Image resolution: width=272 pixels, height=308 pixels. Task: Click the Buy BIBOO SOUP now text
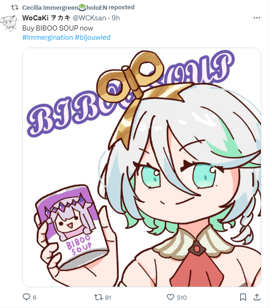58,28
